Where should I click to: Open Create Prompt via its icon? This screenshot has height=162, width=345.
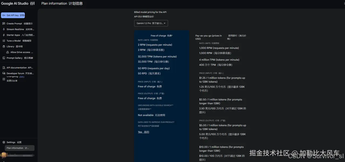[x=4, y=23]
